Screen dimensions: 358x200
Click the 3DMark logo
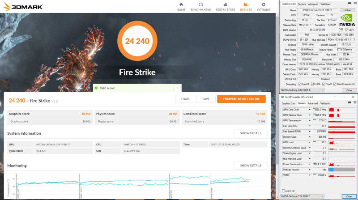tap(23, 7)
